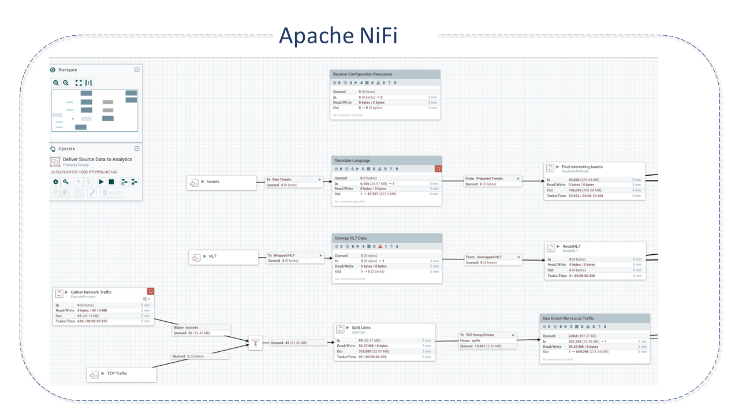The image size is (739, 416).
Task: Click the RouteOnAttribute type label
Action: (575, 171)
